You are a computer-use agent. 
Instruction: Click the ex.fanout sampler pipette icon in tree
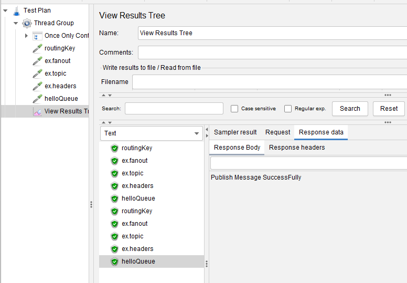coord(37,61)
